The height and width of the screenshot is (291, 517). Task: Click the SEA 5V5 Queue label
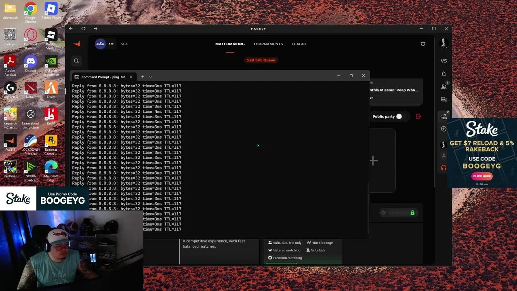(x=261, y=60)
